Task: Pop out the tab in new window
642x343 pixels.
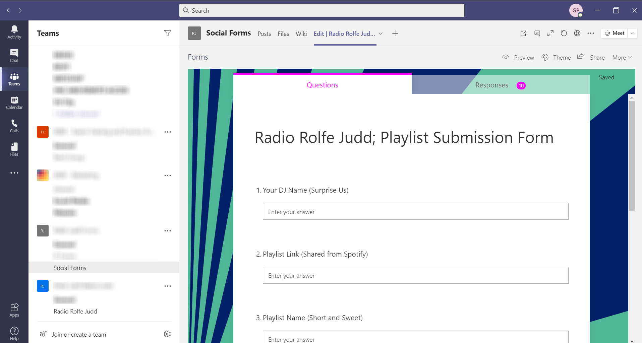Action: pos(523,33)
